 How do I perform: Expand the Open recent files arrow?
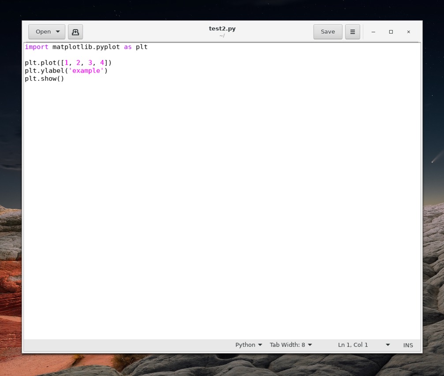[x=58, y=32]
